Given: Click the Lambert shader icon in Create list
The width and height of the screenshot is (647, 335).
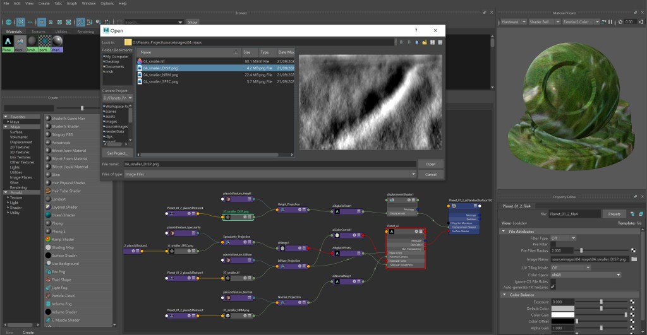Looking at the screenshot, I should click(x=48, y=199).
